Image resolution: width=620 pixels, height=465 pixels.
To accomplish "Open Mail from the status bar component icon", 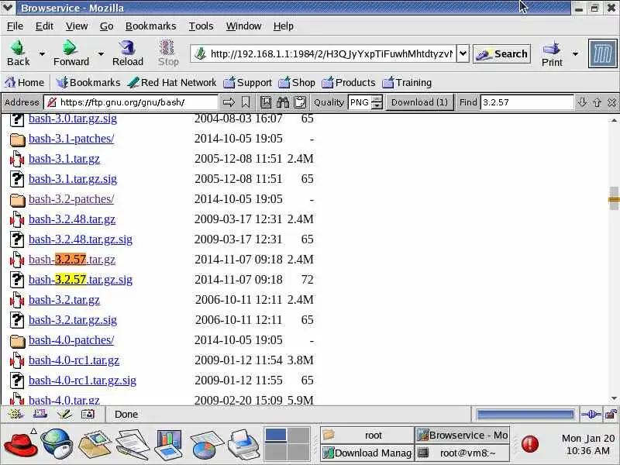I will (40, 414).
